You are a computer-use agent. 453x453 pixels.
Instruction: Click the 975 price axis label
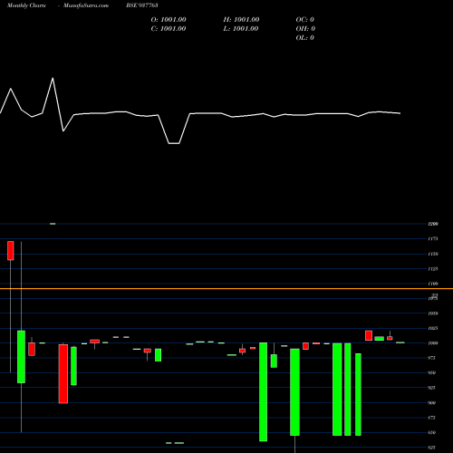[432, 358]
